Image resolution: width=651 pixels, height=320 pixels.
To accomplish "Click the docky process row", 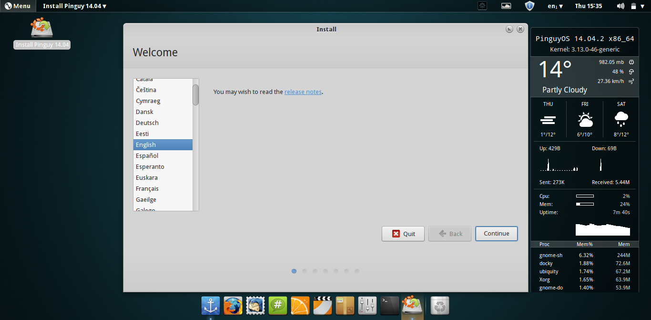I will click(585, 263).
